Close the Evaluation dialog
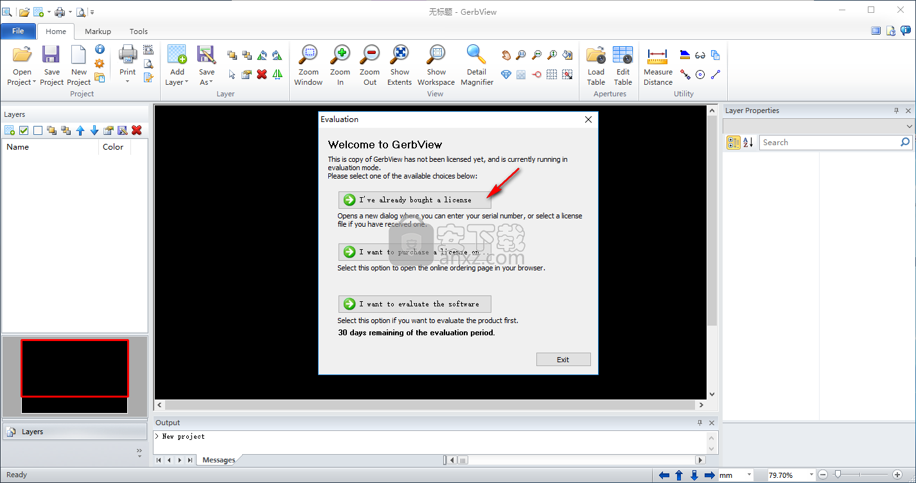This screenshot has width=916, height=483. tap(588, 119)
